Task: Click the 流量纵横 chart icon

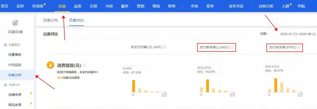Action: pyautogui.click(x=15, y=23)
